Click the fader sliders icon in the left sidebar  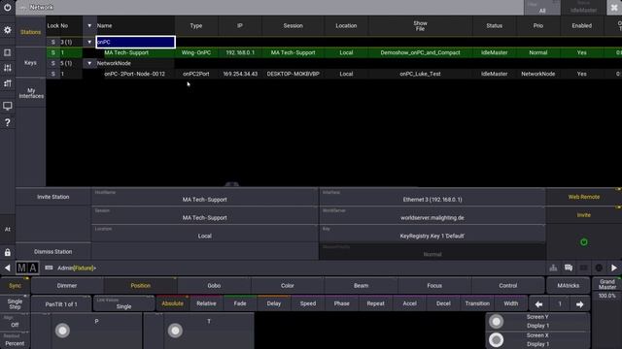(8, 68)
